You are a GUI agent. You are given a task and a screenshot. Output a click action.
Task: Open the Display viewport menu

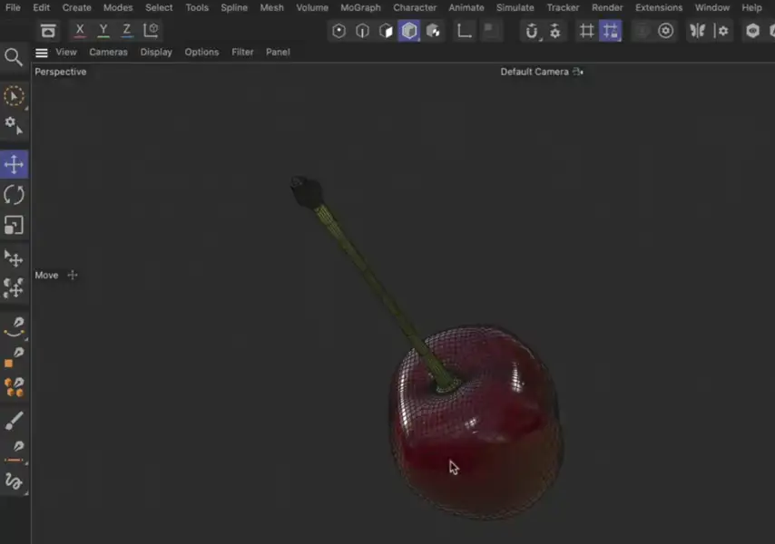156,53
